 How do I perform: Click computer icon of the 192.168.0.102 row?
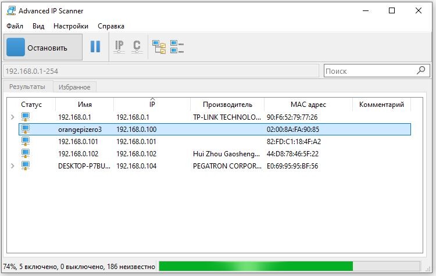[26, 153]
